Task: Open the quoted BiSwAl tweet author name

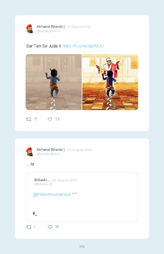Action: (42, 180)
